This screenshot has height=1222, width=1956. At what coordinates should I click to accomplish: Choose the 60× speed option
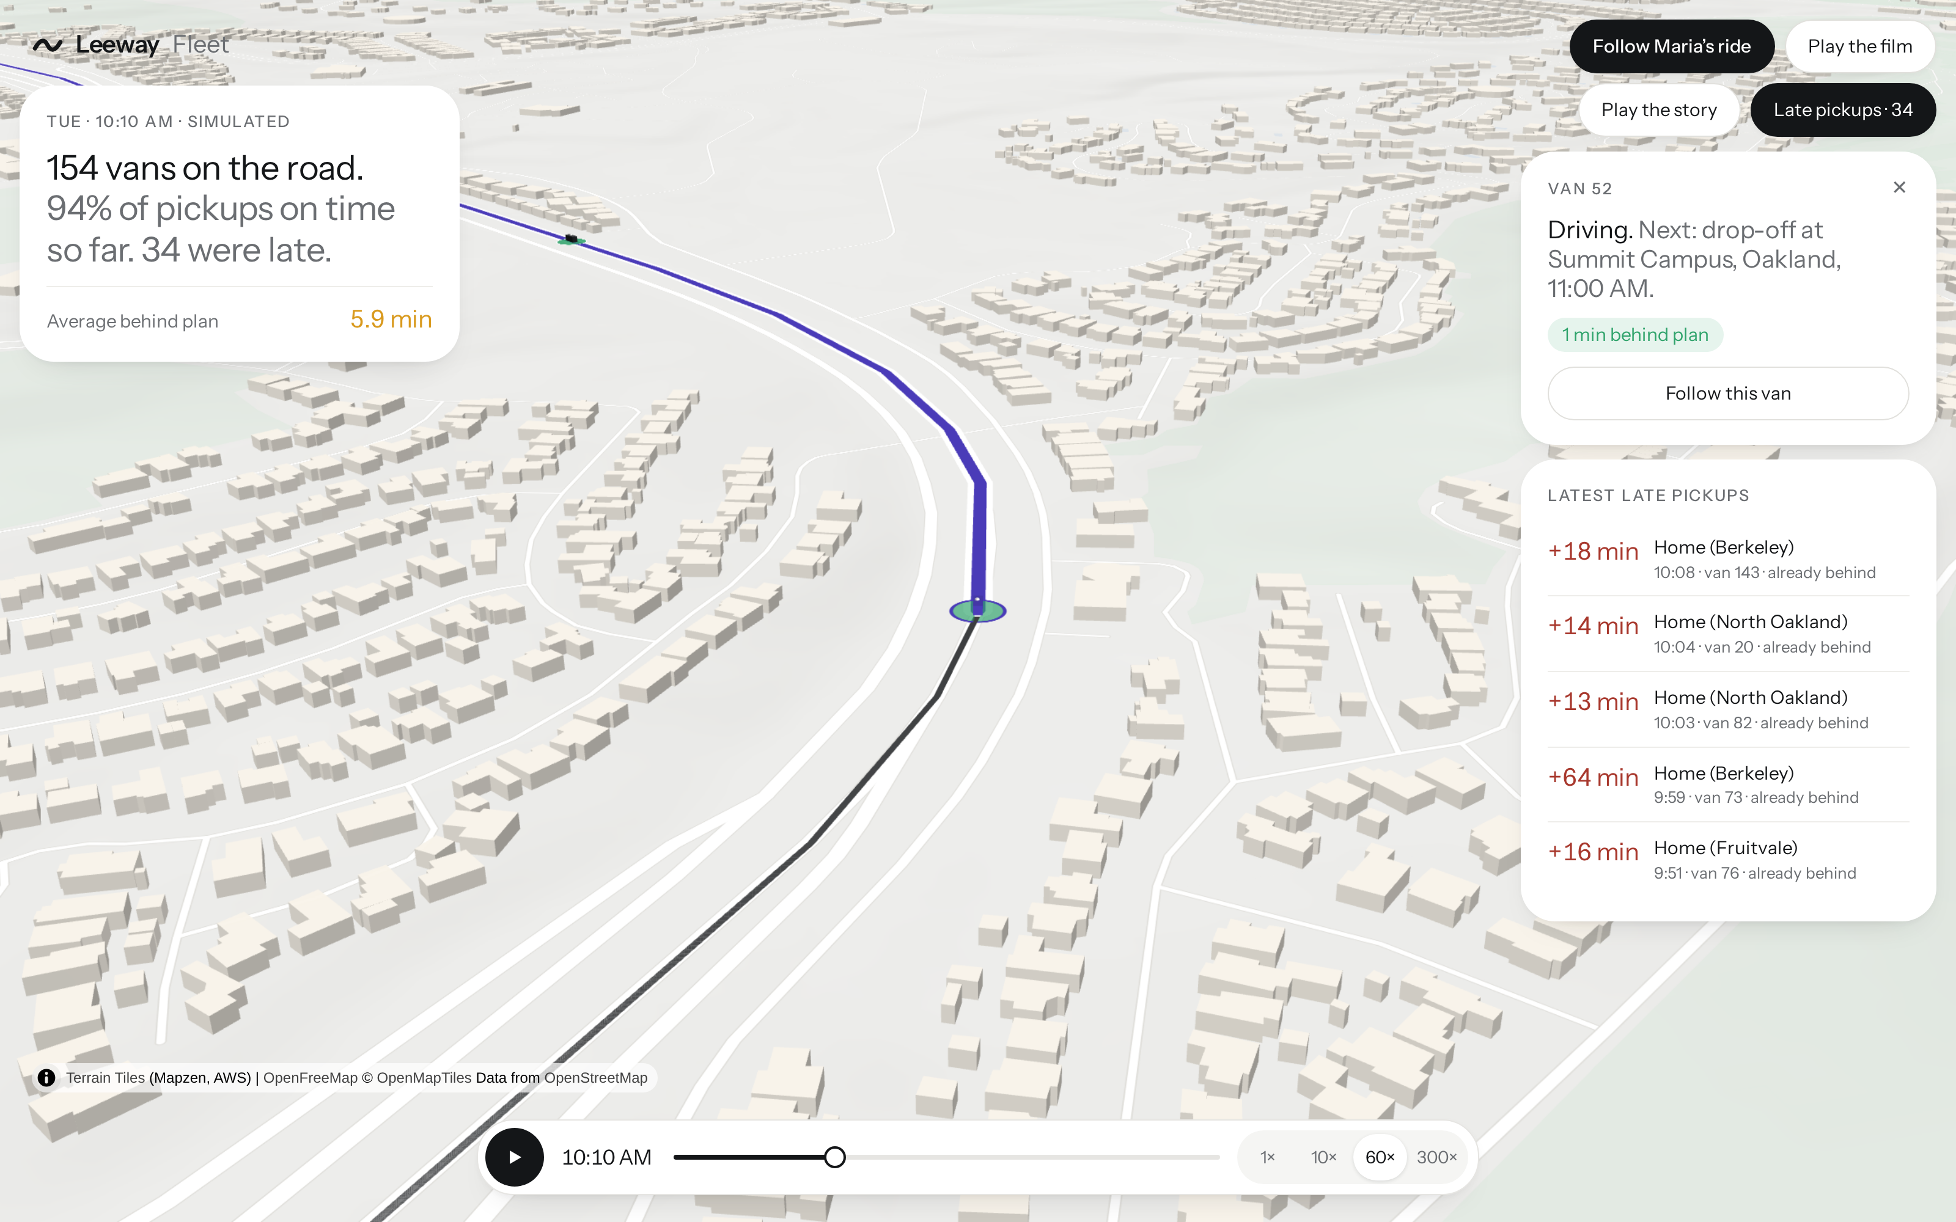click(1380, 1157)
